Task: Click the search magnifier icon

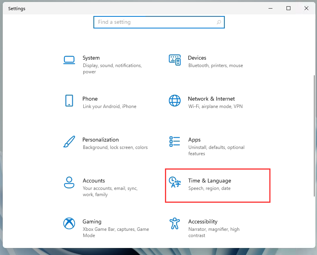Action: [219, 22]
